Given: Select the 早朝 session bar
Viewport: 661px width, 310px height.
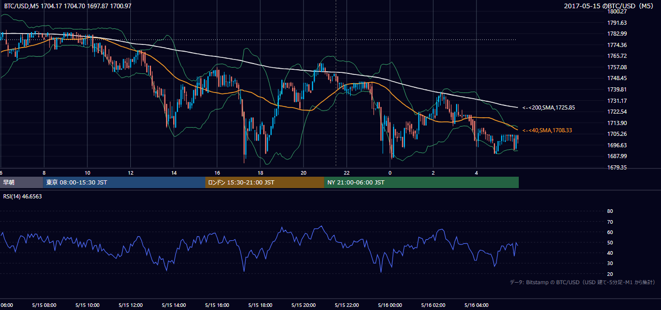Looking at the screenshot, I should tap(21, 182).
